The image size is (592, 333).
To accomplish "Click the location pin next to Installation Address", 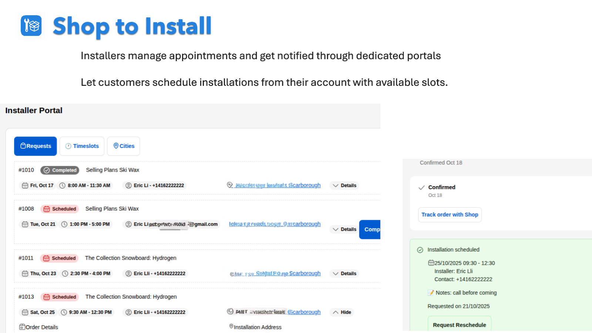I will tap(231, 326).
